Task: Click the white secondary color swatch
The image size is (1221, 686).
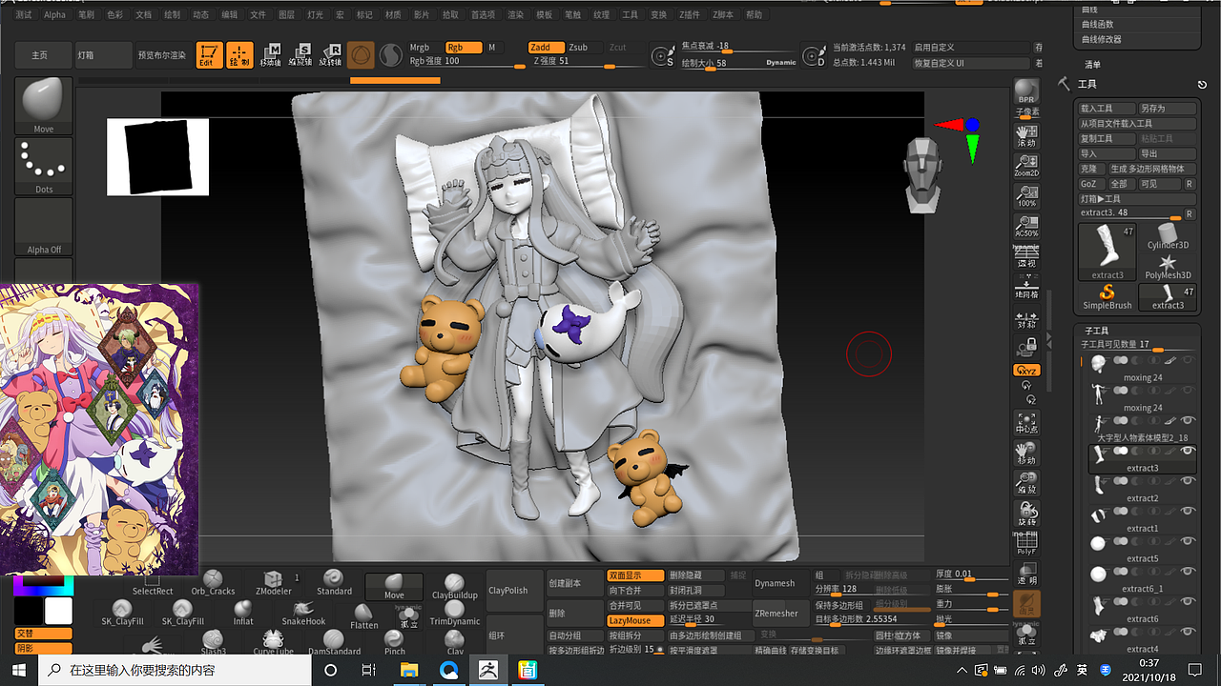Action: click(x=58, y=611)
